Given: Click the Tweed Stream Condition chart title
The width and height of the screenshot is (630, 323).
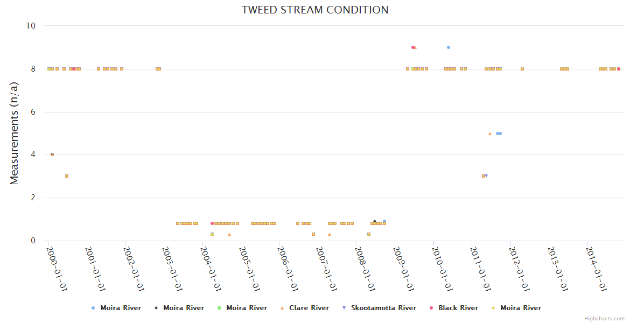Looking at the screenshot, I should coord(315,10).
